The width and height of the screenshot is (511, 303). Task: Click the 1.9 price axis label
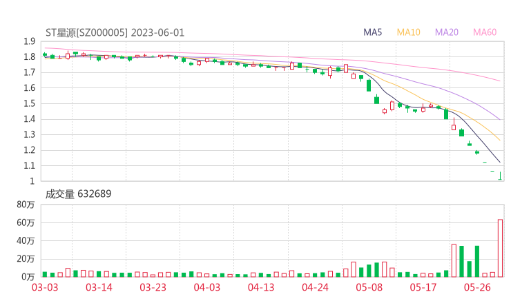click(29, 41)
